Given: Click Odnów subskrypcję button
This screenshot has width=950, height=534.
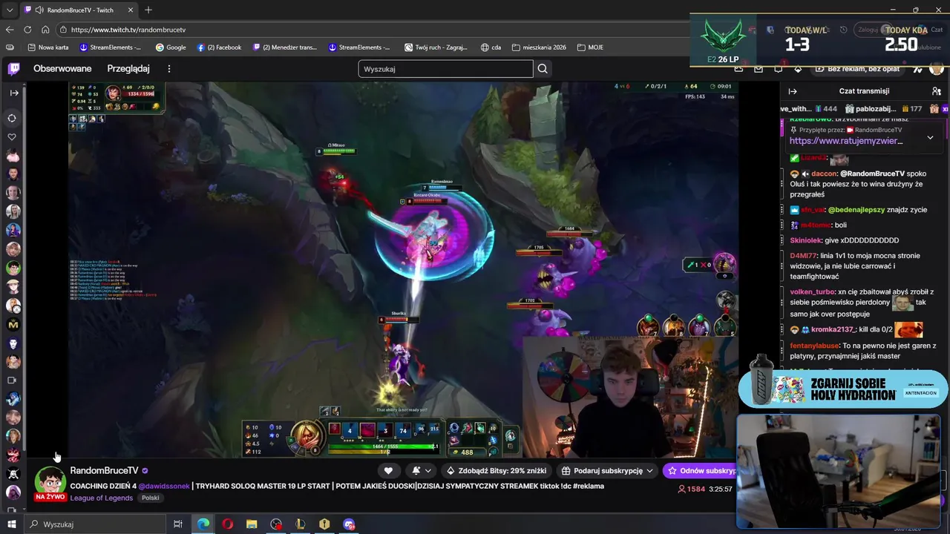Looking at the screenshot, I should coord(701,471).
